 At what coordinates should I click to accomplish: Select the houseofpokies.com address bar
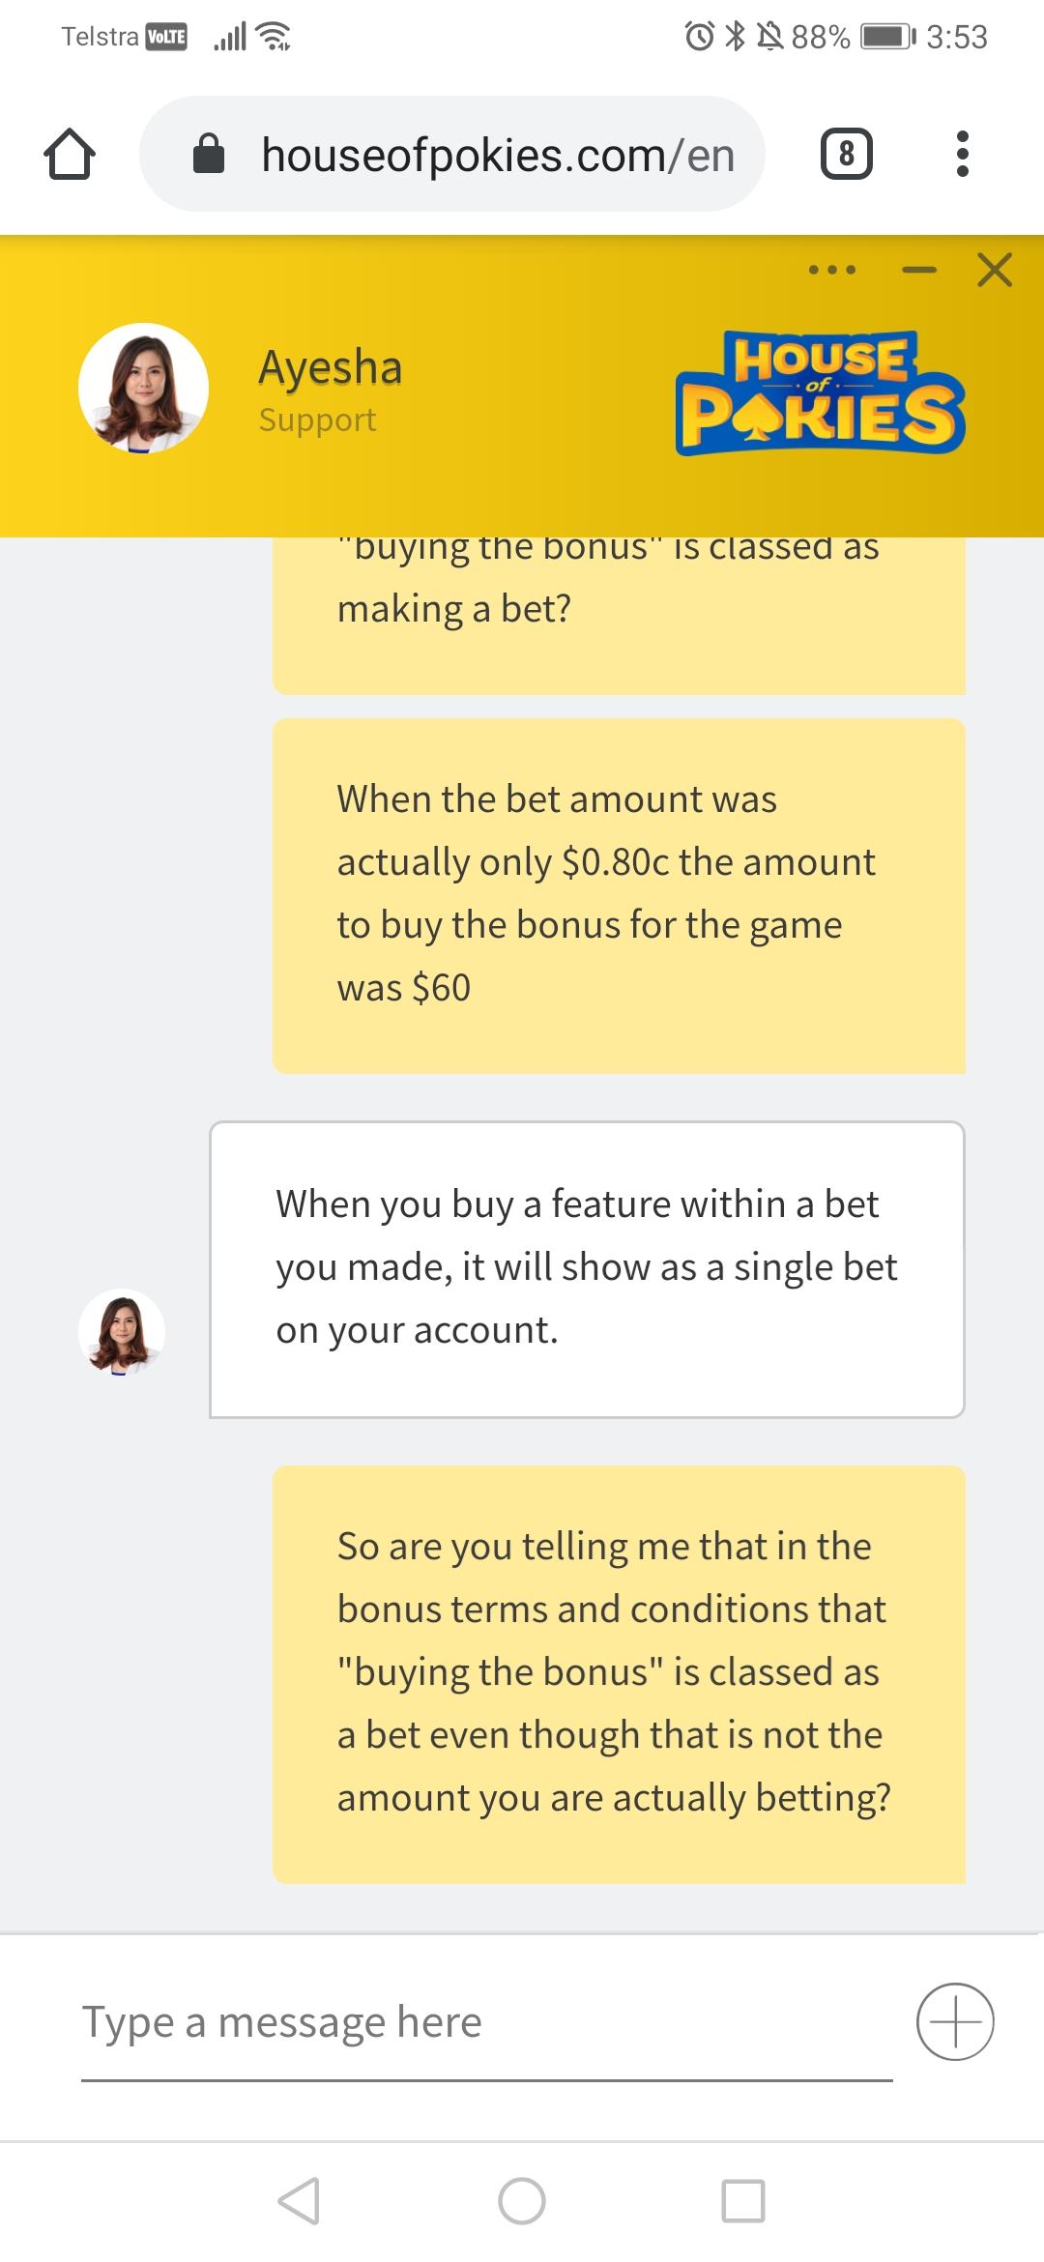[x=497, y=155]
